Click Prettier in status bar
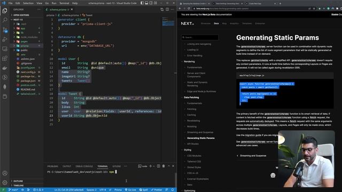Screen dimensions: 342x192 point(157,190)
